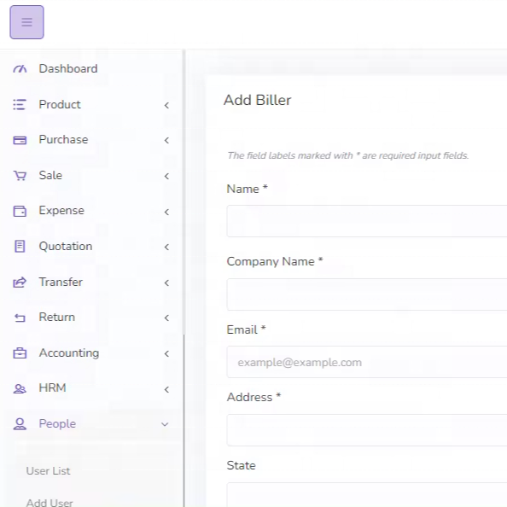Click the Accounting briefcase icon
Viewport: 507px width, 507px height.
[x=20, y=353]
